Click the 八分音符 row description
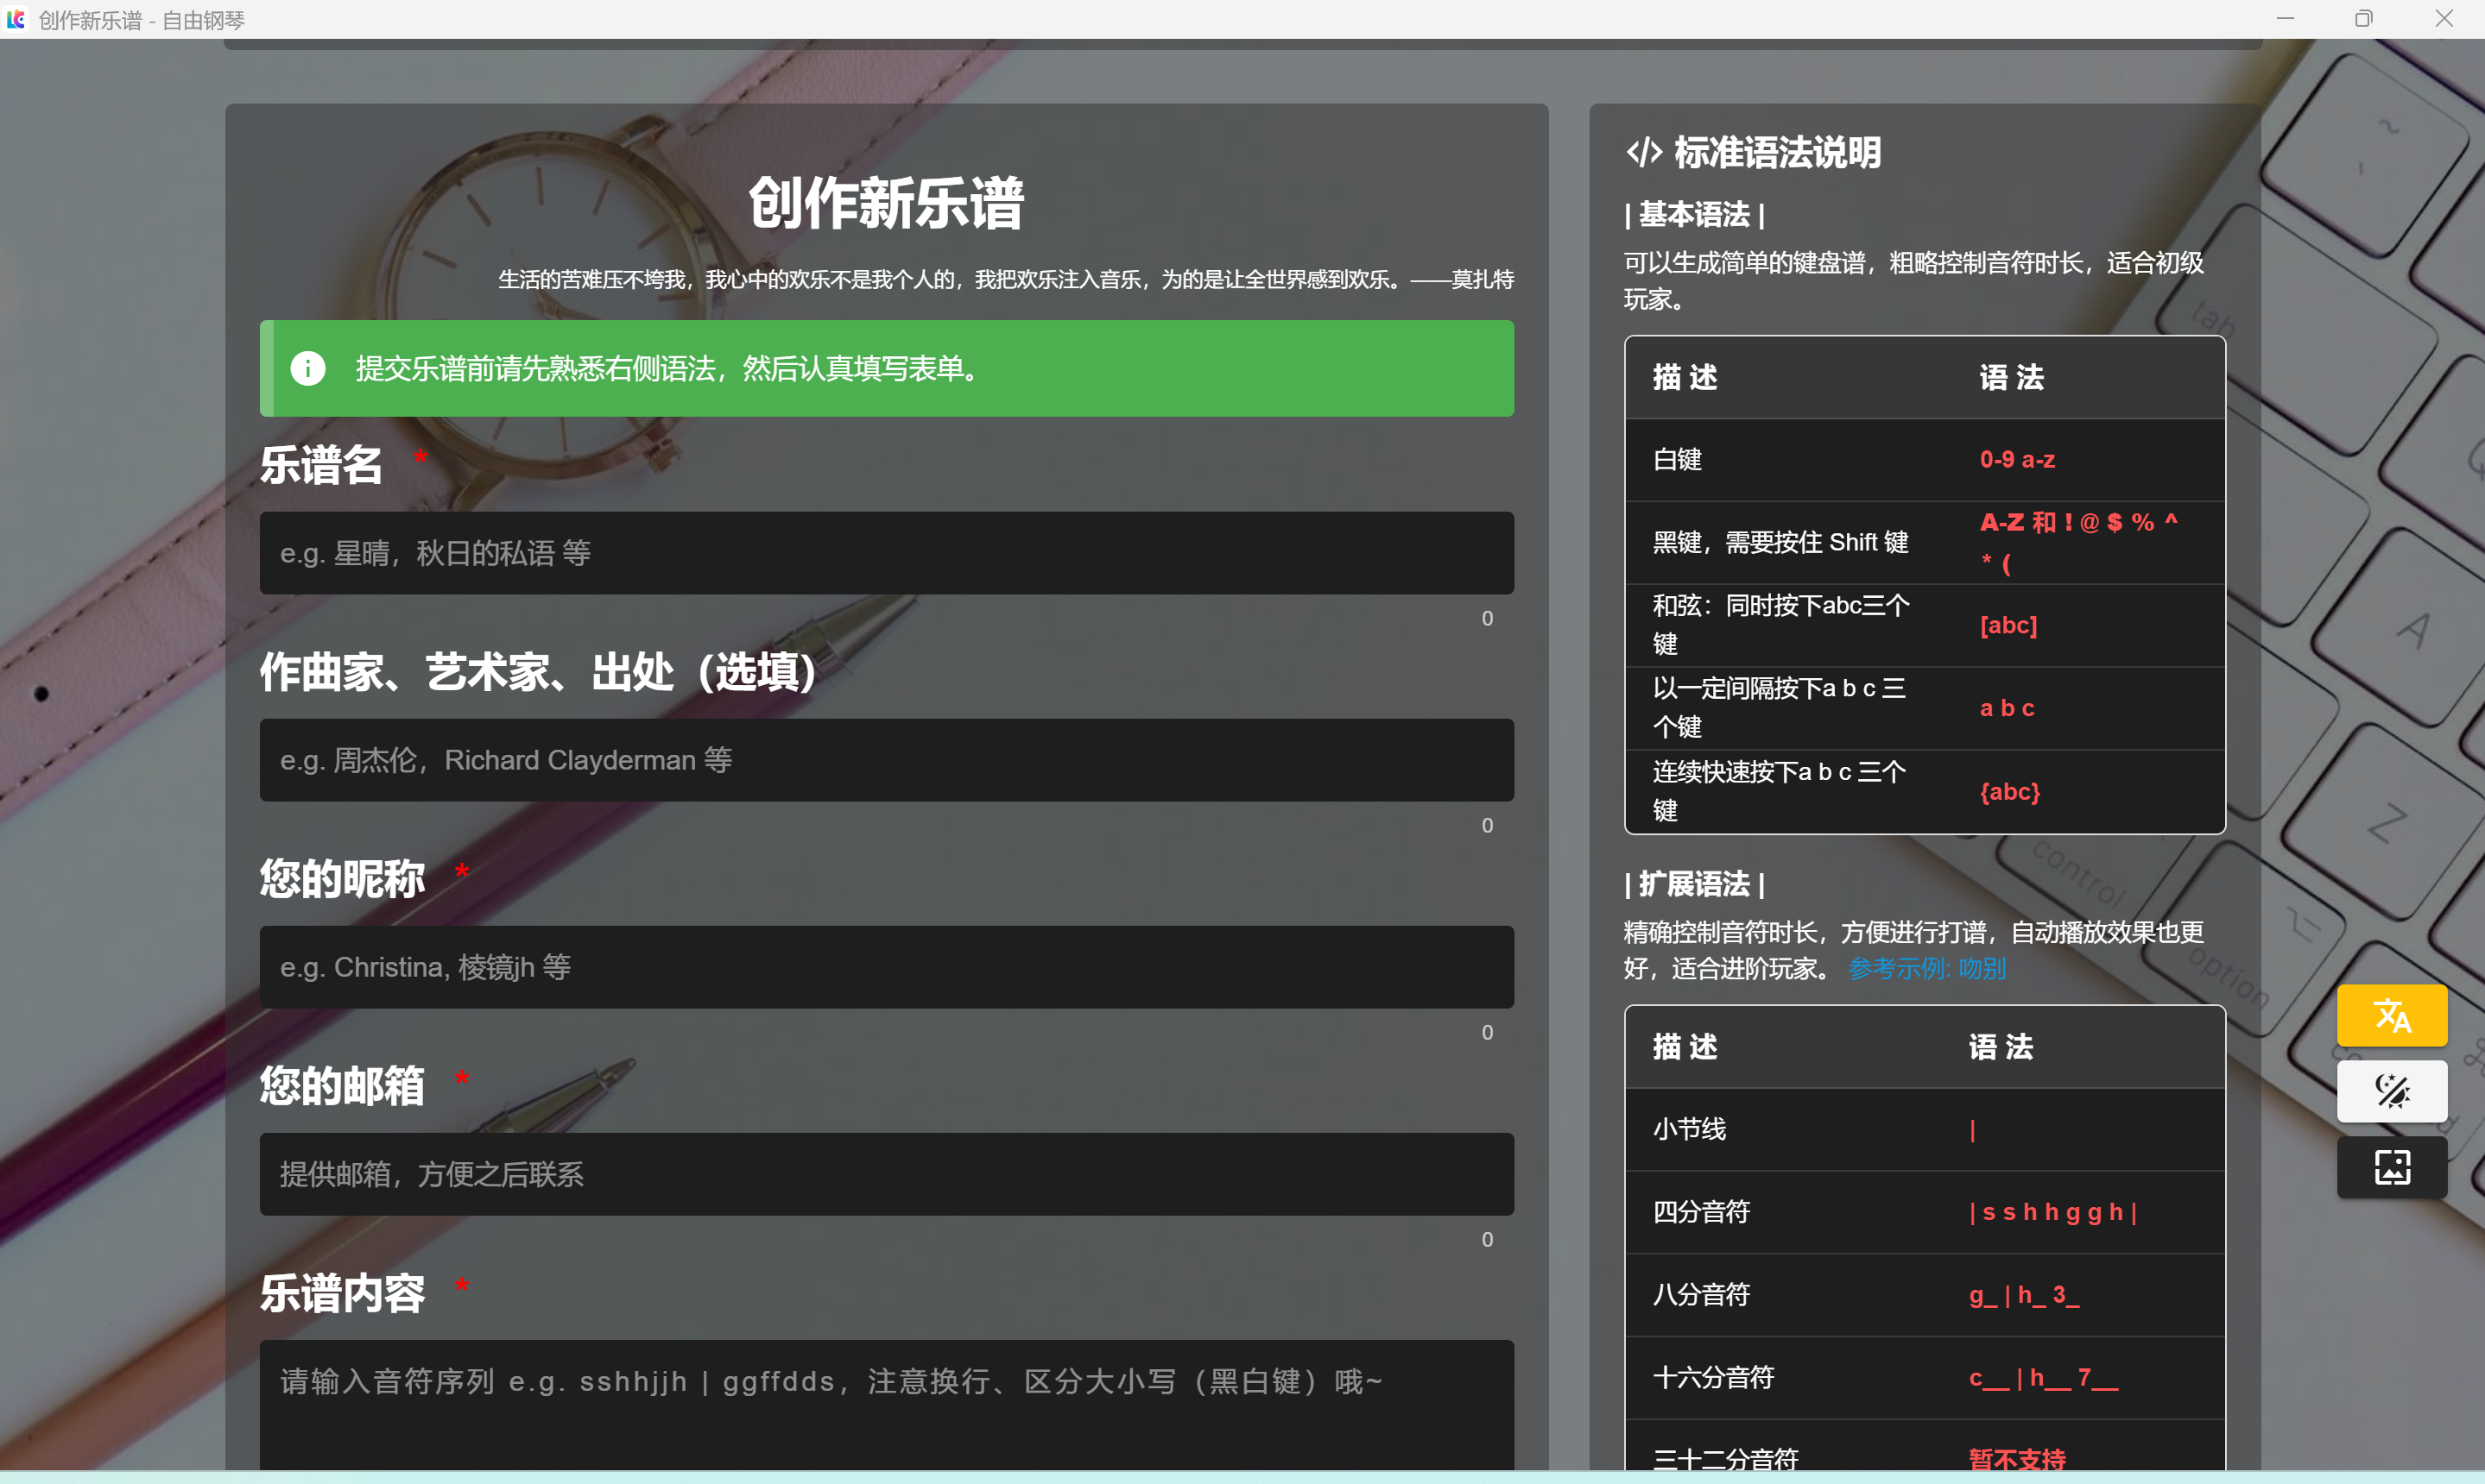This screenshot has width=2485, height=1484. (x=1701, y=1295)
